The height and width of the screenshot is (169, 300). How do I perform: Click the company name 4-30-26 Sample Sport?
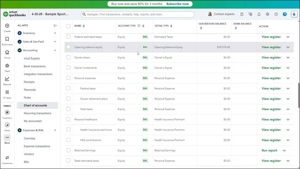(x=50, y=14)
